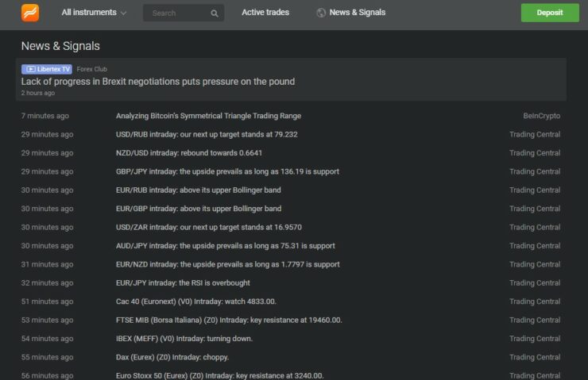Open EUR/GBP upper Bollinger band signal

click(199, 209)
